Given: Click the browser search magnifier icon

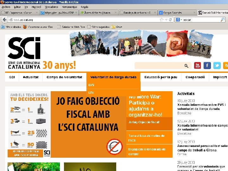Looking at the screenshot, I should click(x=223, y=20).
